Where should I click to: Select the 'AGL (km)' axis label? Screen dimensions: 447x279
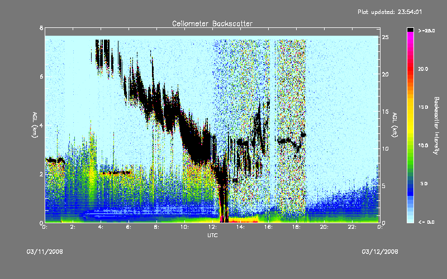tap(35, 125)
